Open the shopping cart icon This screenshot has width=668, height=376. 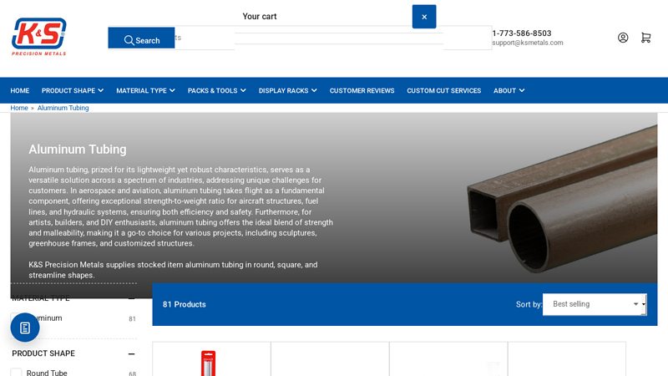click(x=645, y=38)
